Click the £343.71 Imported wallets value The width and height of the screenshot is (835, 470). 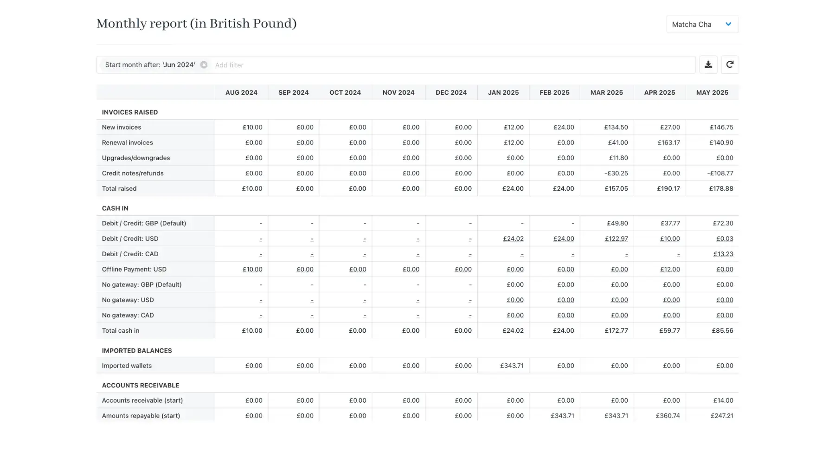click(x=512, y=366)
